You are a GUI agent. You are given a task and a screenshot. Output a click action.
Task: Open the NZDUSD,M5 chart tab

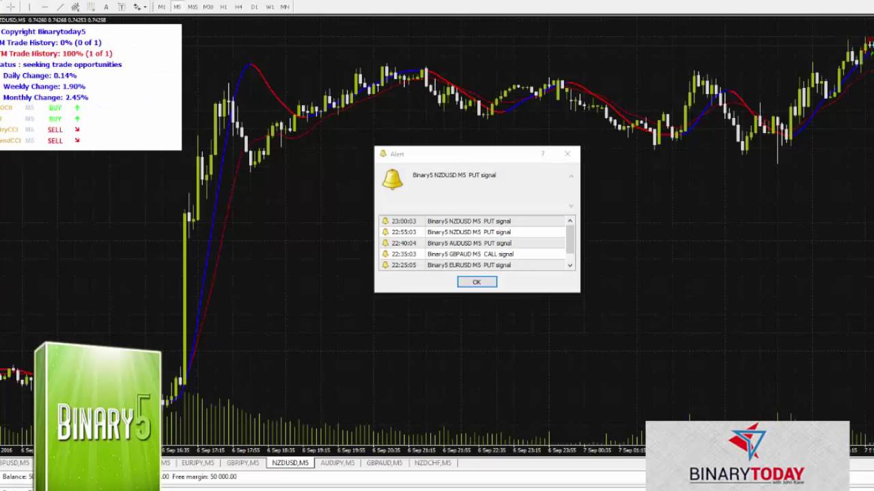(290, 463)
